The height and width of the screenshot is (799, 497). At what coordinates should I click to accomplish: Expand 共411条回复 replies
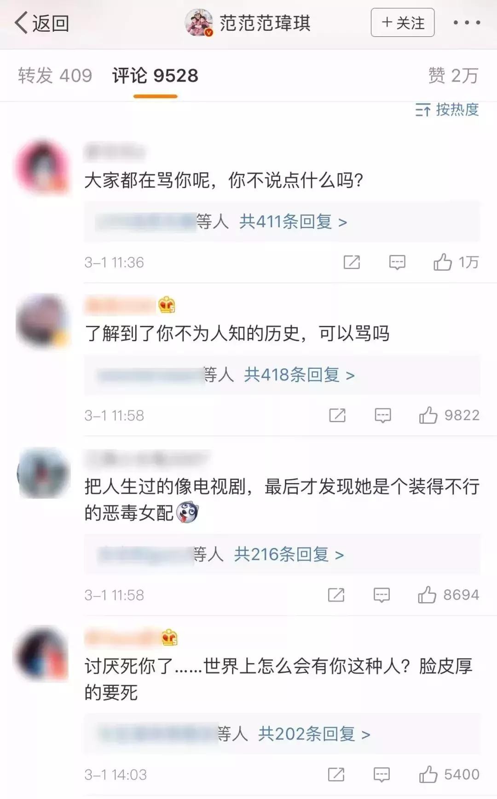tap(293, 222)
